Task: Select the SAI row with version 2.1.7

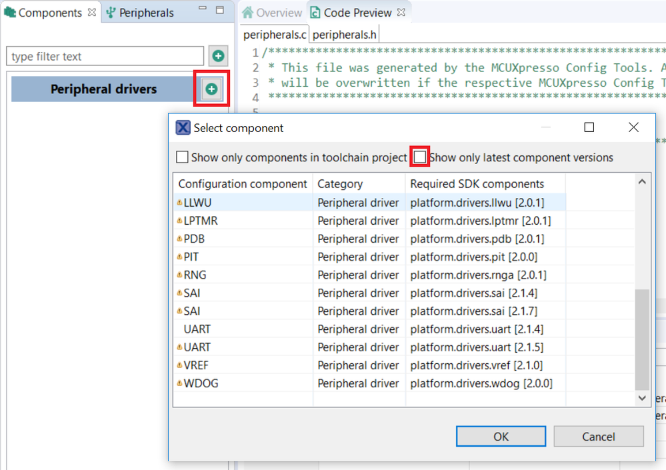Action: coord(369,311)
